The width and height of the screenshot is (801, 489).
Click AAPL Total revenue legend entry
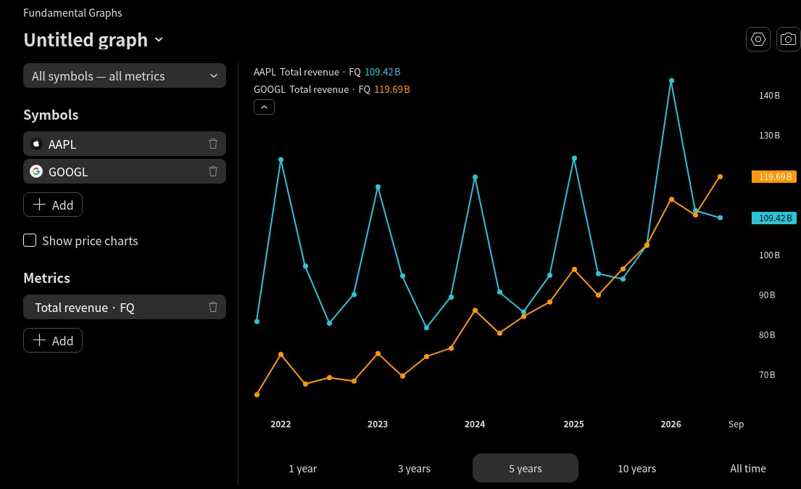(x=327, y=72)
